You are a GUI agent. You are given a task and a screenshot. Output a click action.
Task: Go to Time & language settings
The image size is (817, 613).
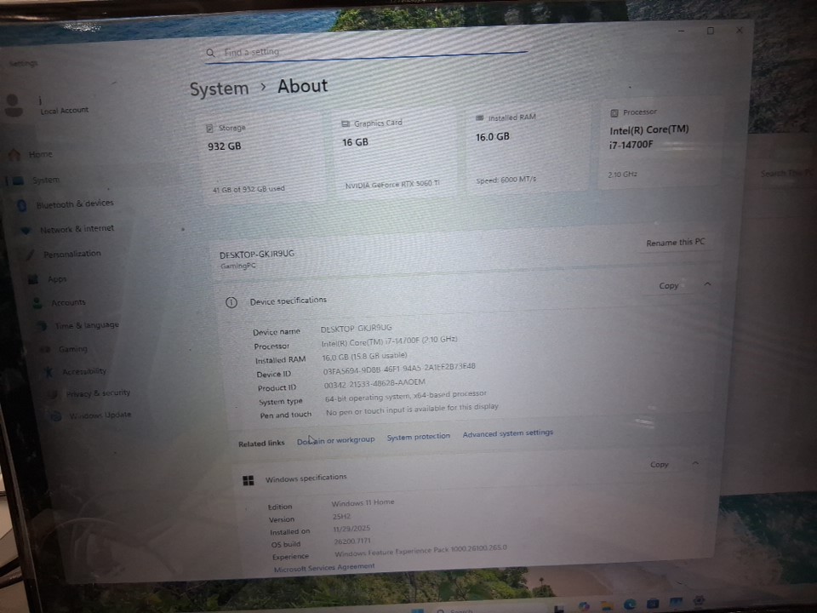click(86, 325)
